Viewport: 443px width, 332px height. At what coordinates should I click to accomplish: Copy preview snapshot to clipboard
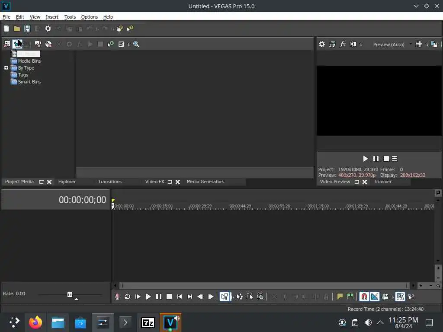tap(434, 45)
